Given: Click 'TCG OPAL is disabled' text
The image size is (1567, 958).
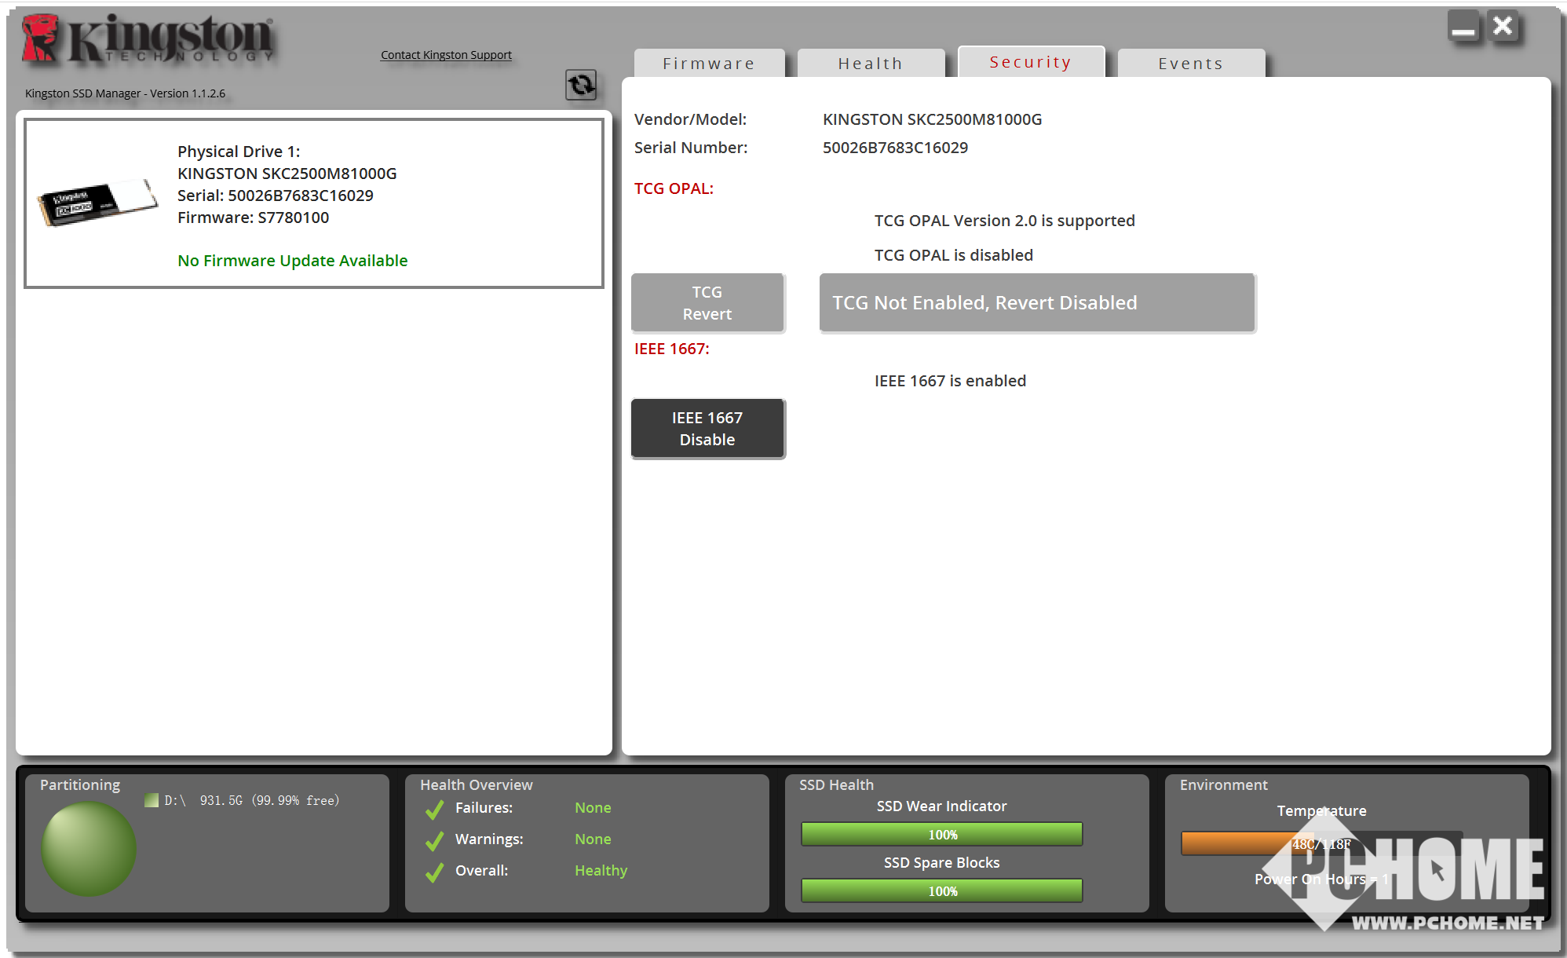Looking at the screenshot, I should click(x=954, y=255).
